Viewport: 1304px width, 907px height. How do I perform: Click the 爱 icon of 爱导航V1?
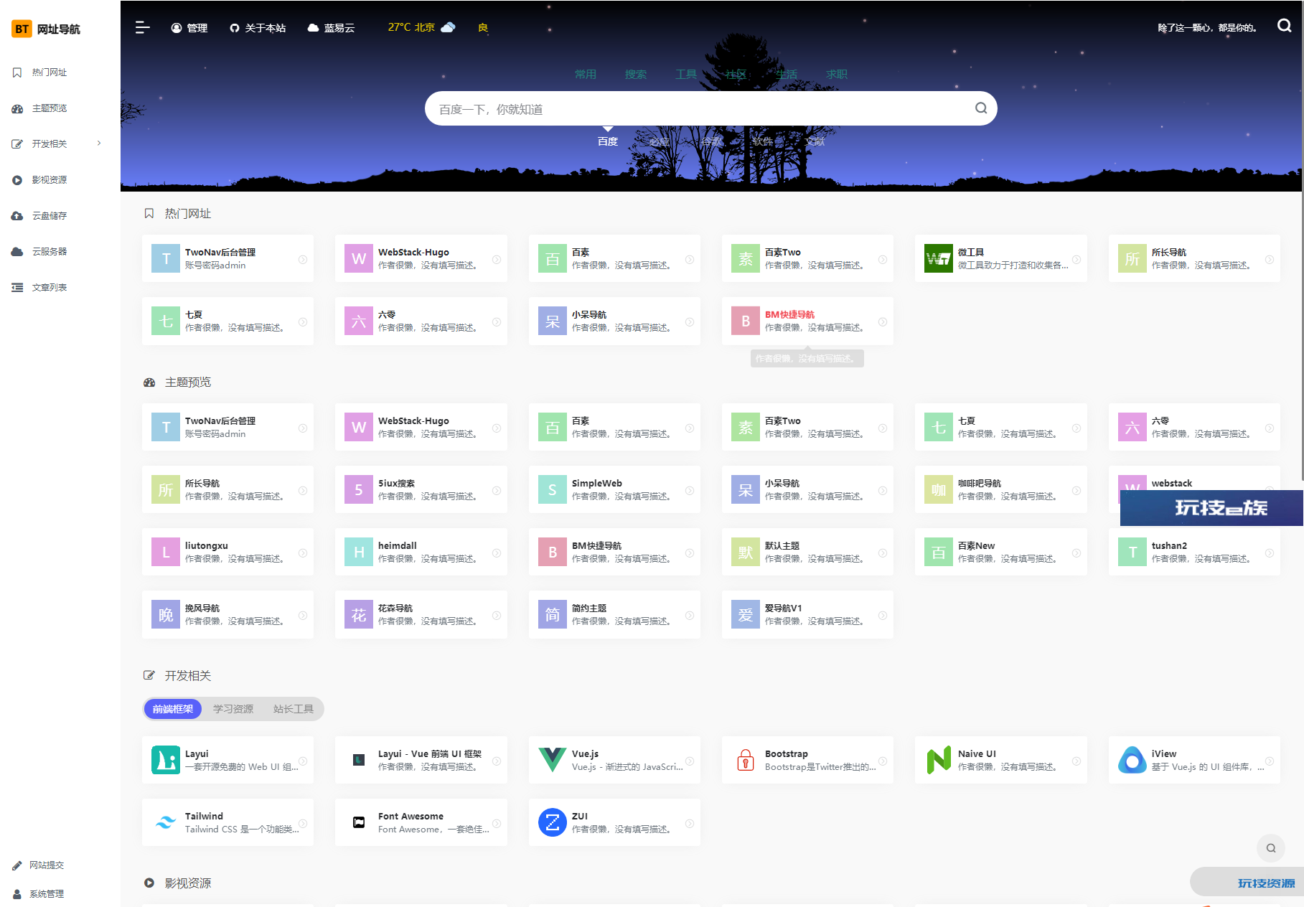[x=746, y=614]
